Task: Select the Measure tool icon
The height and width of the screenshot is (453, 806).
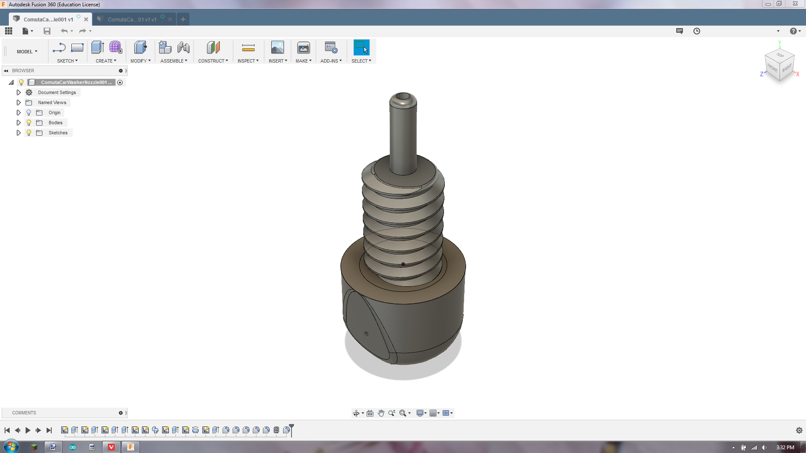Action: pyautogui.click(x=248, y=47)
